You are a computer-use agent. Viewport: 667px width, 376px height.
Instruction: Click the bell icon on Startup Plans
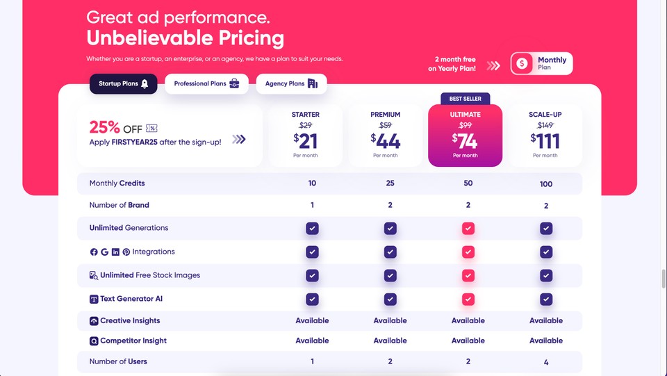coord(145,84)
